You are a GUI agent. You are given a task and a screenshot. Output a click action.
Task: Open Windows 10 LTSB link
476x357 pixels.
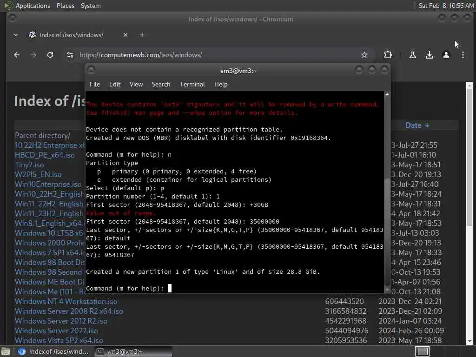(50, 233)
